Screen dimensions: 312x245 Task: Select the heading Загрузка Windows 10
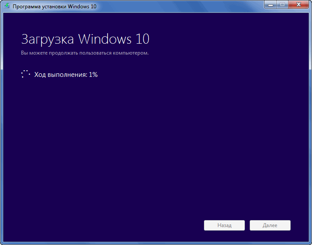tap(85, 39)
